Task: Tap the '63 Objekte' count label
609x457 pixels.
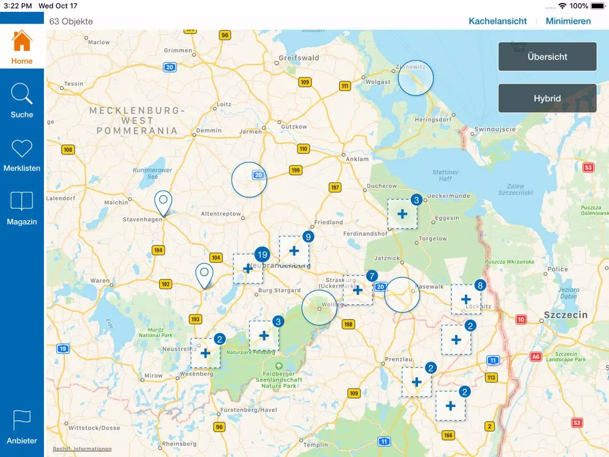Action: (71, 21)
